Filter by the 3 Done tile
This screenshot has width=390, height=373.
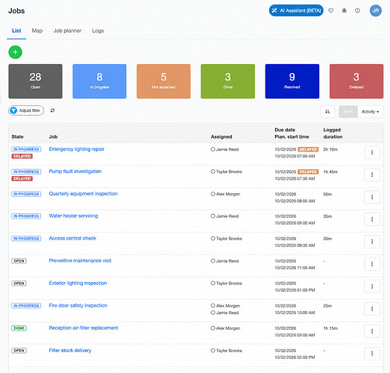(x=228, y=81)
